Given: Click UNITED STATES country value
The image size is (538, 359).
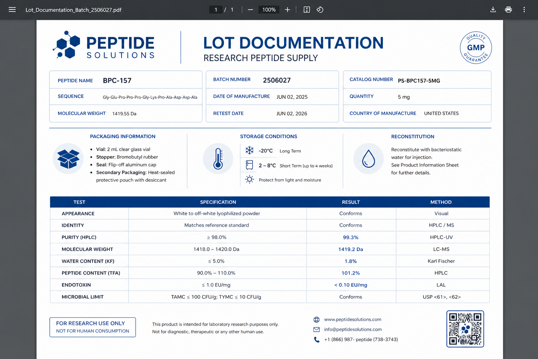Looking at the screenshot, I should click(x=441, y=113).
